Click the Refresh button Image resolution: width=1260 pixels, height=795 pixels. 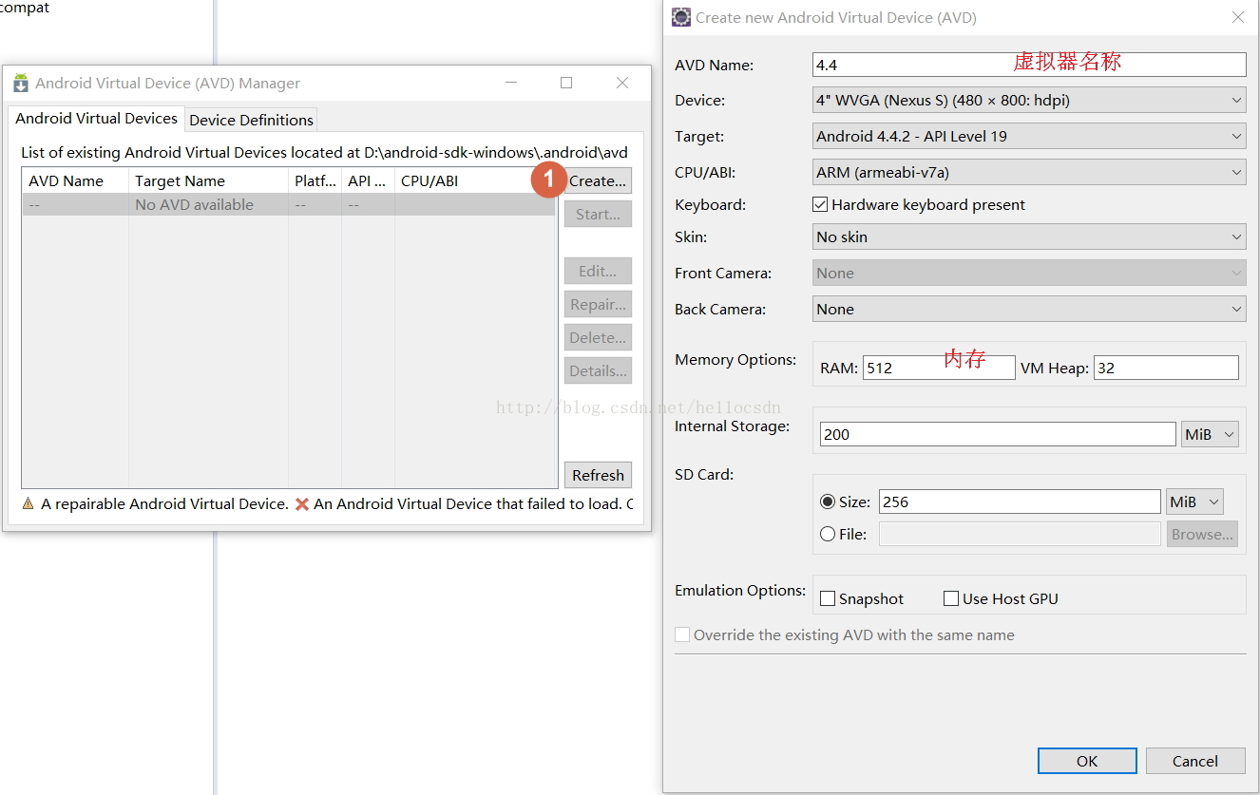coord(598,475)
